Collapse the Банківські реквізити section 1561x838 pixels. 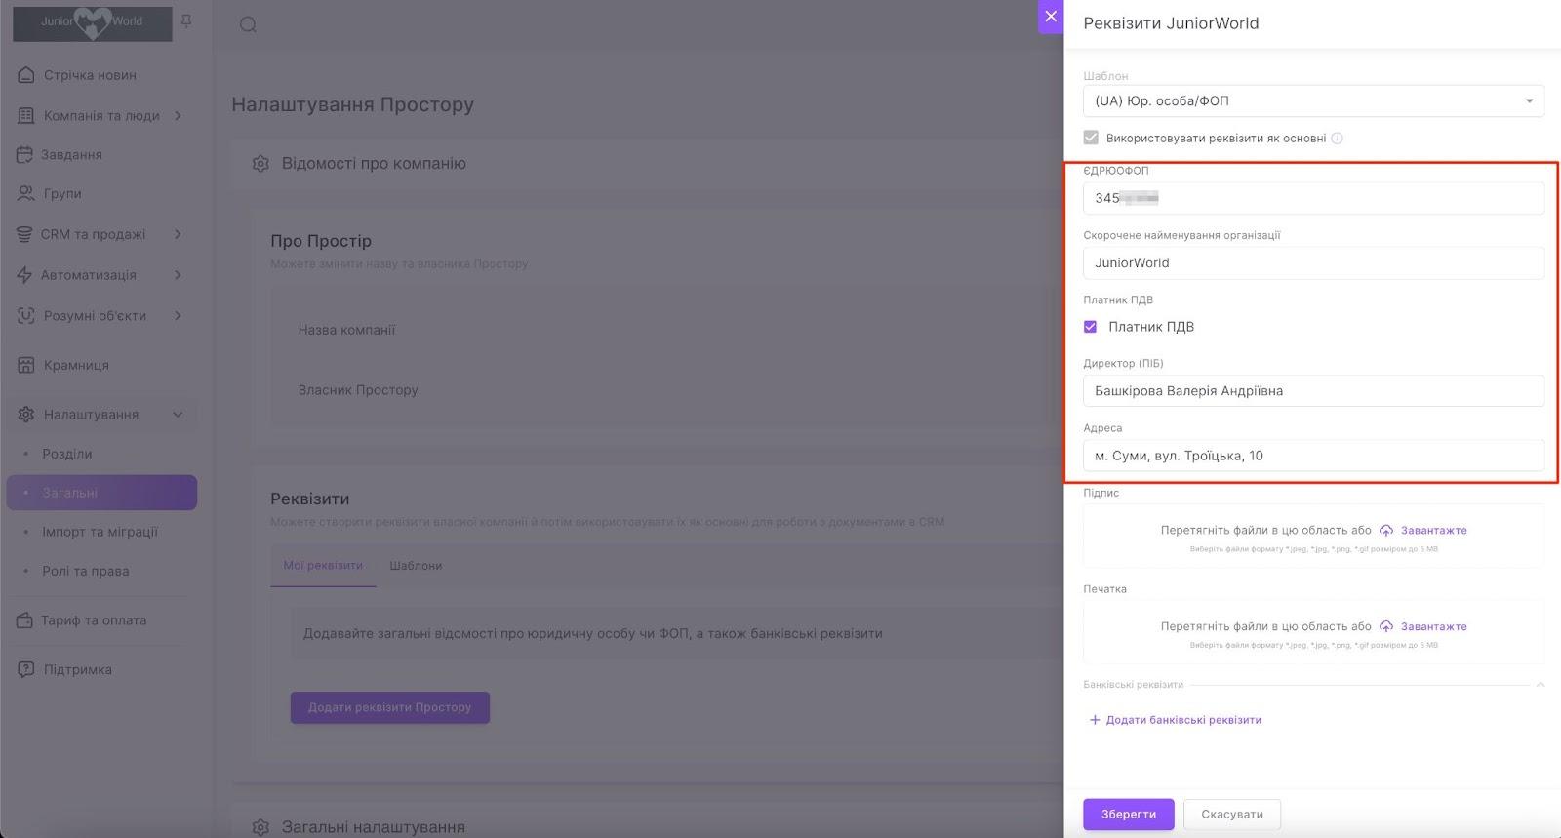1541,685
